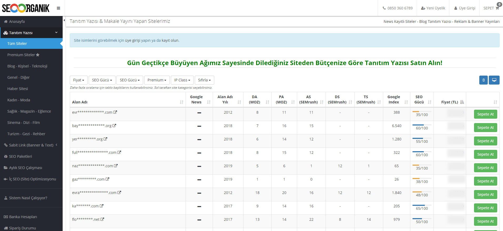The height and width of the screenshot is (231, 503).
Task: Click Üye Girişi link
Action: [x=465, y=8]
